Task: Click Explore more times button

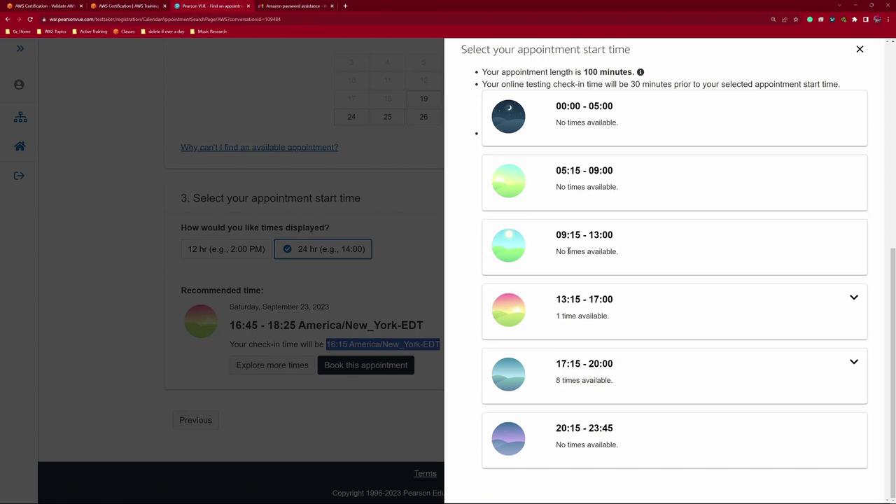Action: click(272, 365)
